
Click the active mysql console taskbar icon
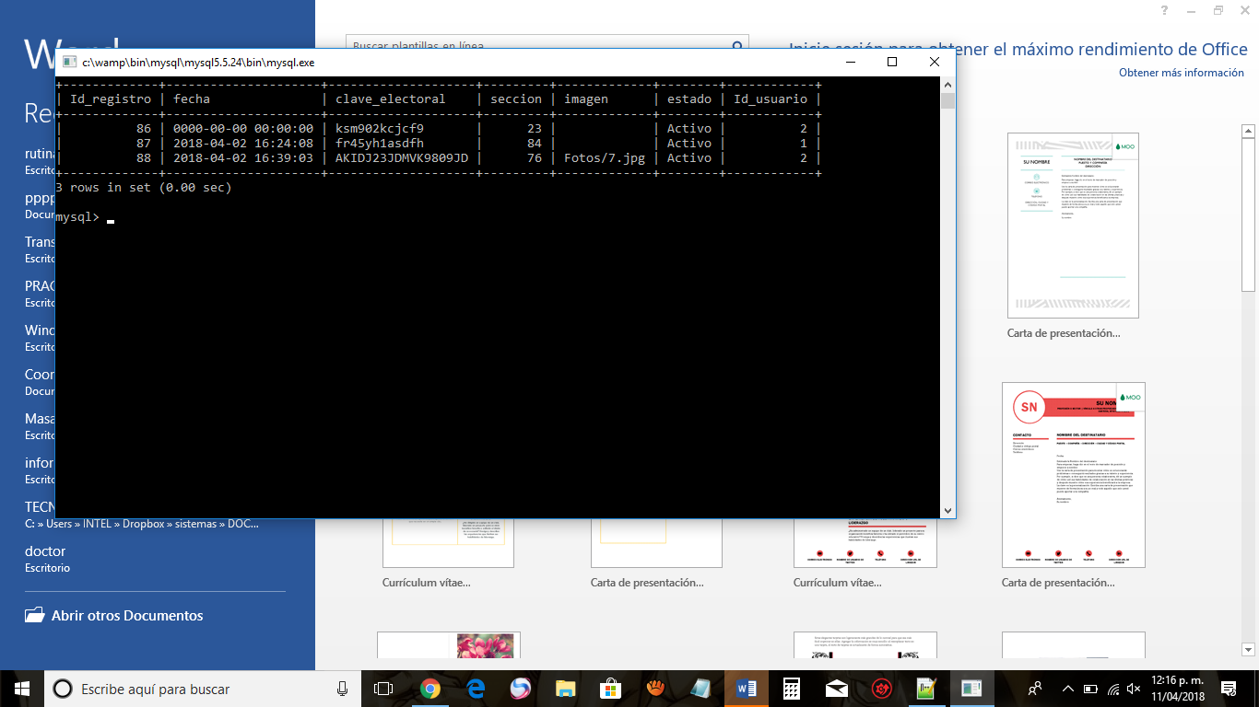point(971,689)
